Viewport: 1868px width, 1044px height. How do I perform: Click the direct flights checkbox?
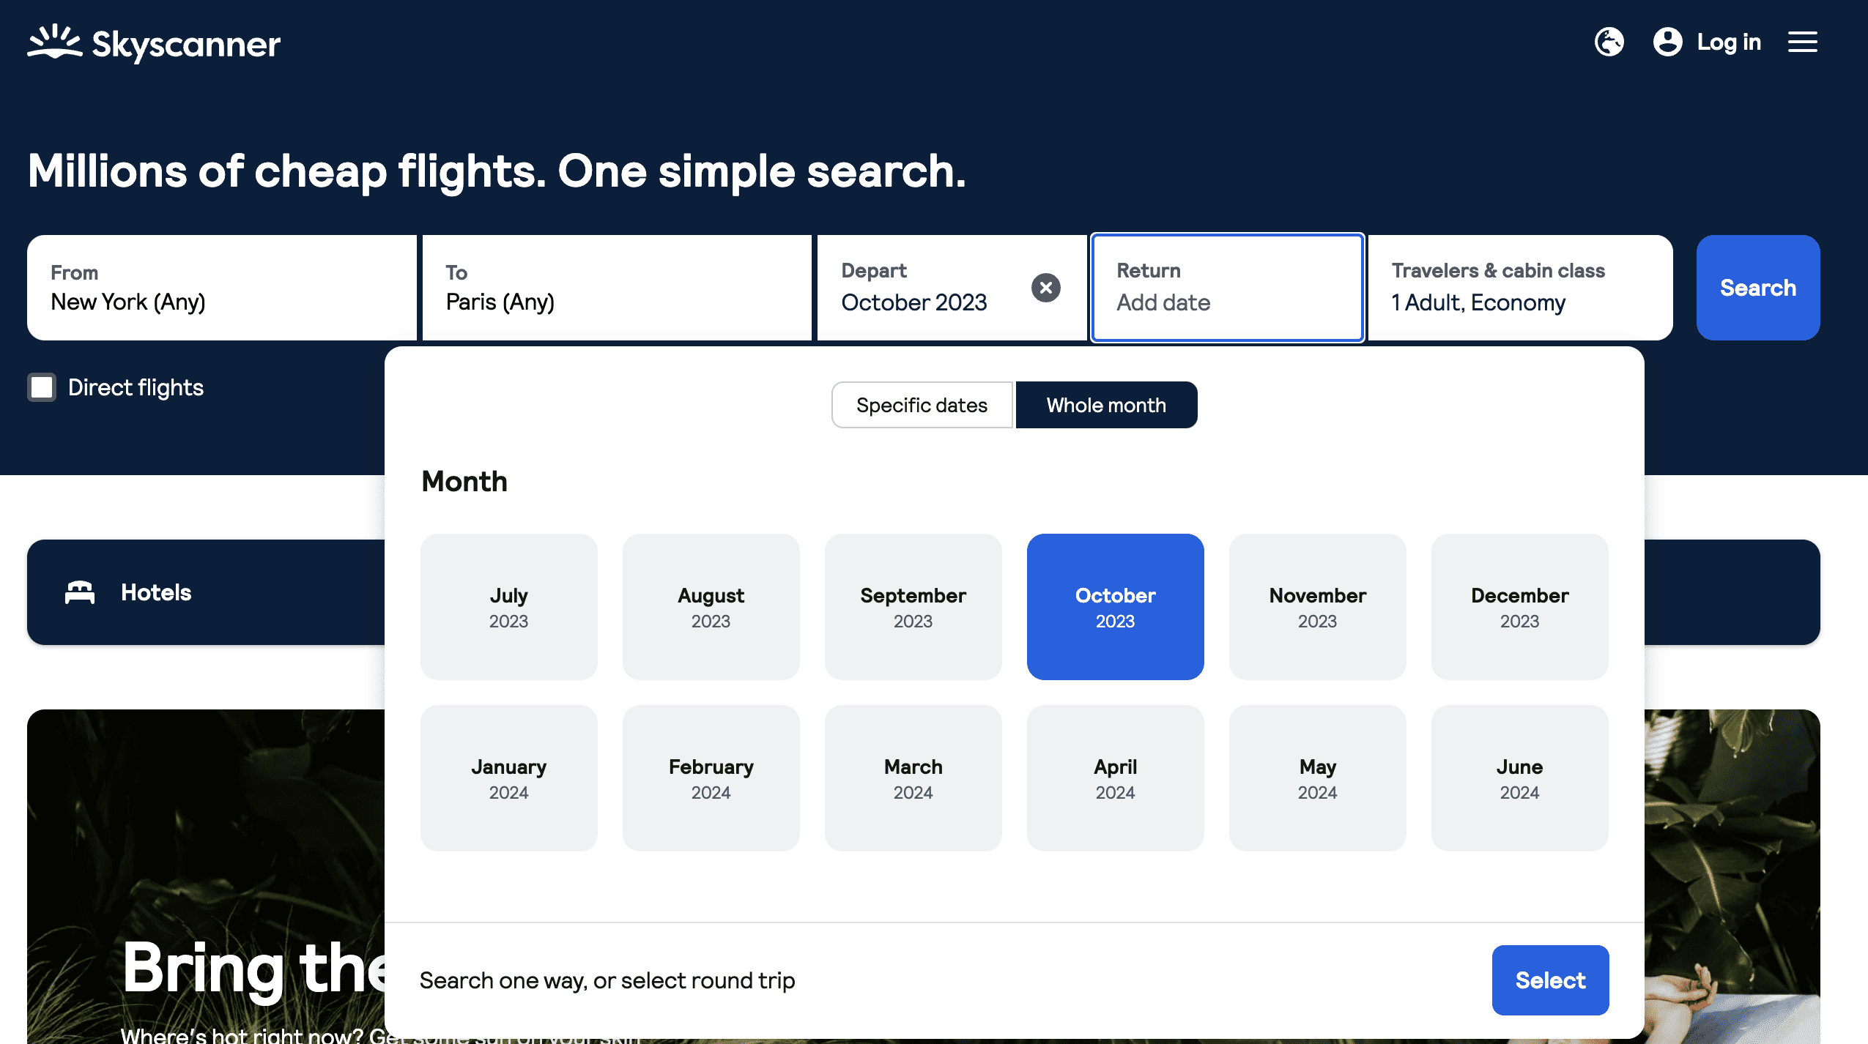[41, 386]
